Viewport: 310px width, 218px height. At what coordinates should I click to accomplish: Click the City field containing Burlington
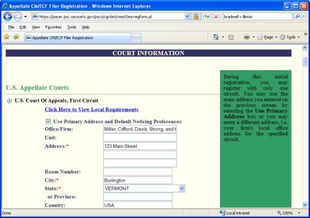[138, 180]
